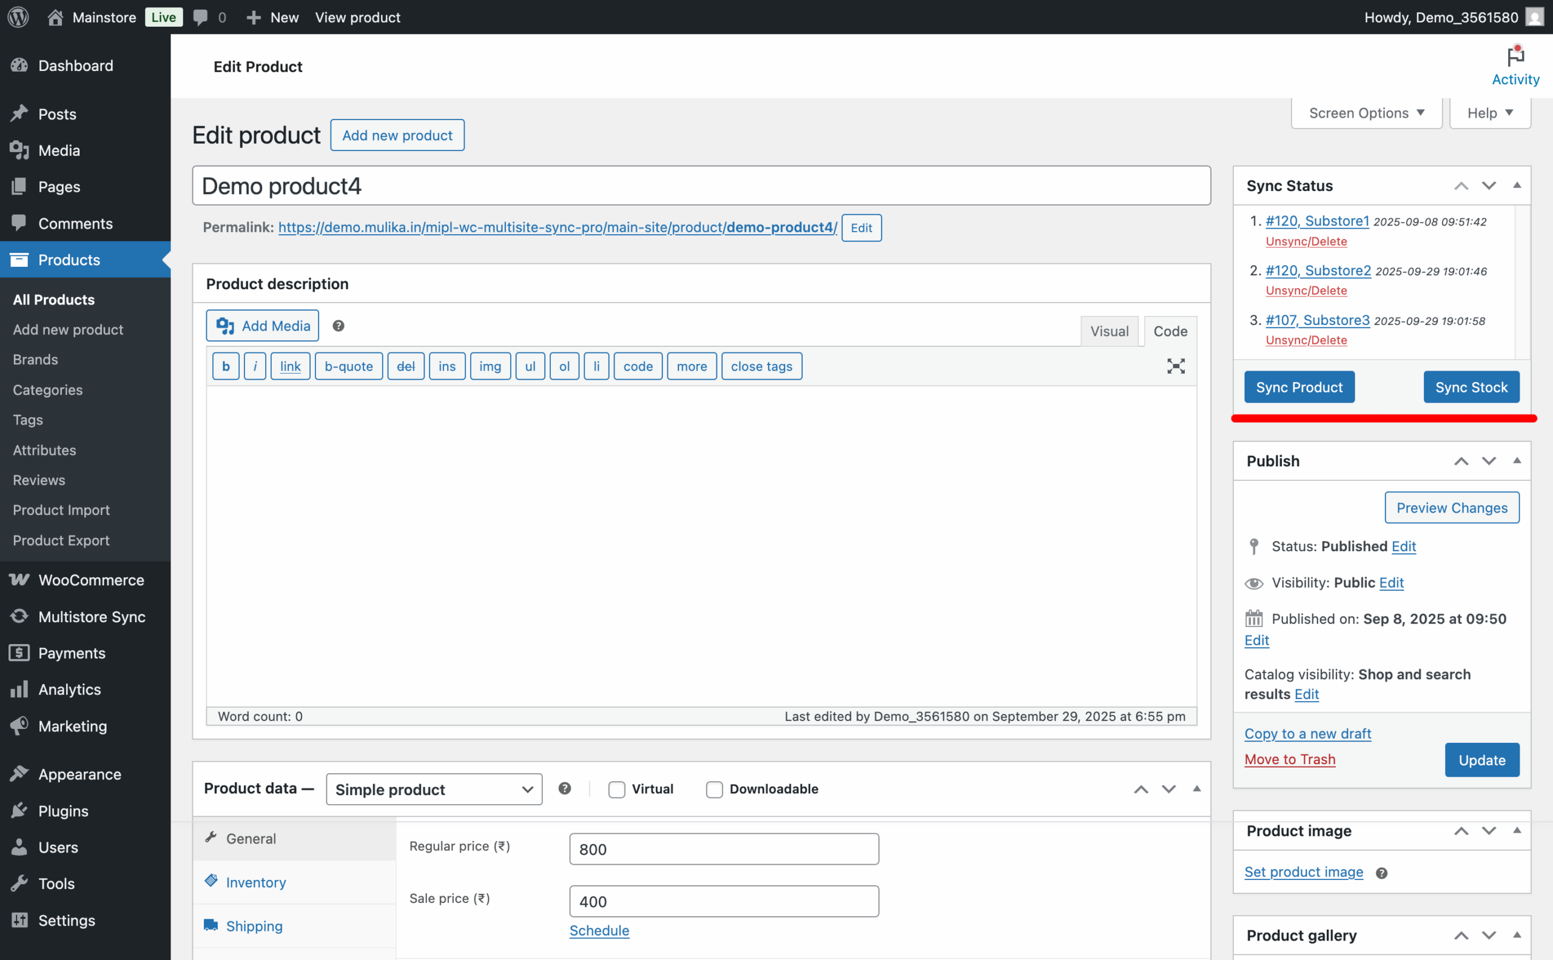Expand the Screen Options dropdown

coord(1366,113)
